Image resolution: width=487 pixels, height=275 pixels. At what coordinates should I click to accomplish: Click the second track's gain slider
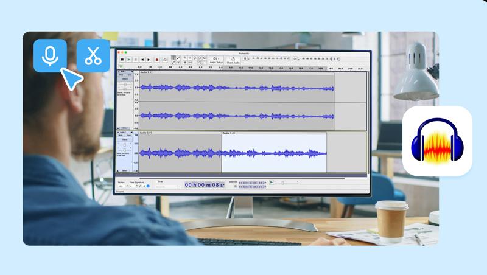click(x=125, y=145)
